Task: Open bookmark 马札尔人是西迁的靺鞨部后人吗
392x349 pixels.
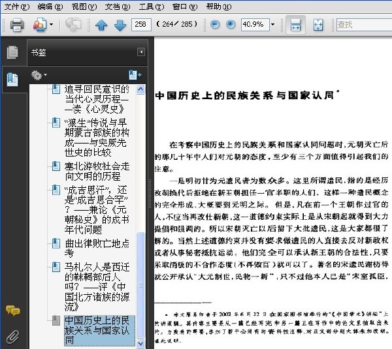Action: (x=97, y=286)
